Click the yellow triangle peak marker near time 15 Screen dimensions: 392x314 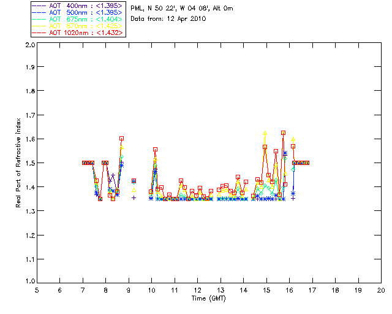(265, 133)
